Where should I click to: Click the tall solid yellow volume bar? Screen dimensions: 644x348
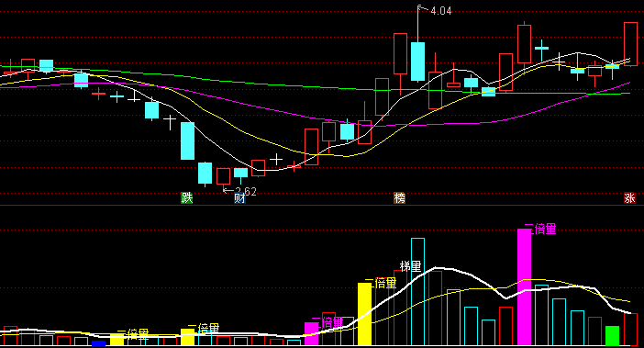pyautogui.click(x=365, y=314)
